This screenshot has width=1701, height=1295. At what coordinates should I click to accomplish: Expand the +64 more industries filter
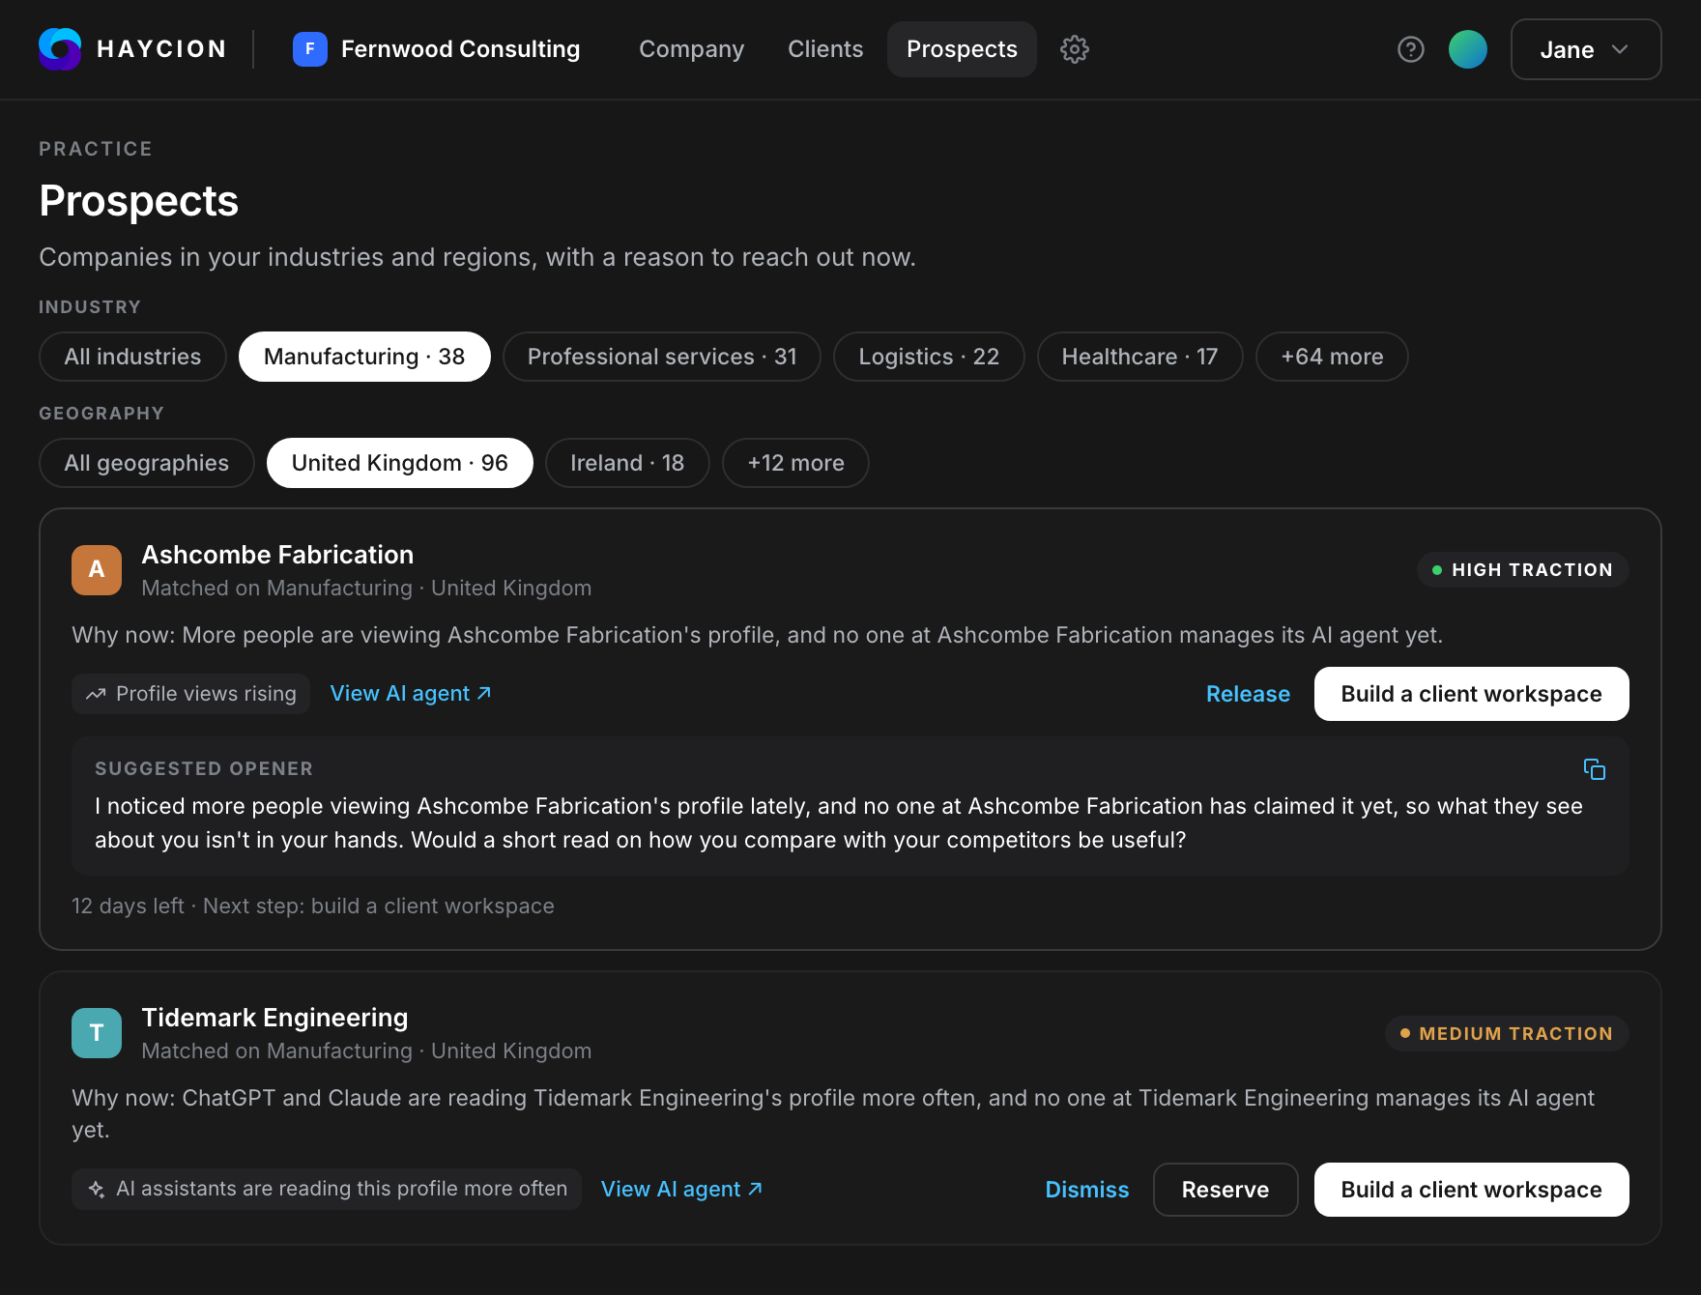click(1332, 357)
